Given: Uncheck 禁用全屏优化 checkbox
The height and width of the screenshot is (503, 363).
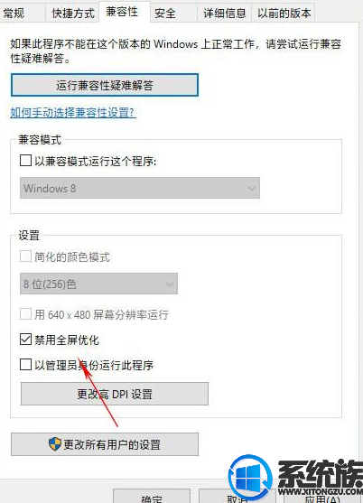Looking at the screenshot, I should coord(25,340).
